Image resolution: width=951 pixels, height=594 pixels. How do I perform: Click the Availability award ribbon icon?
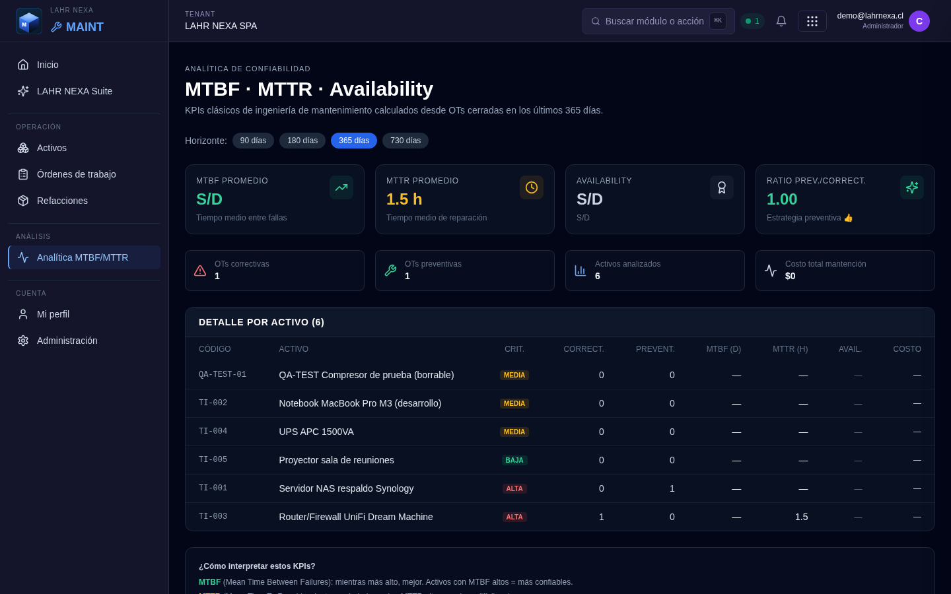[722, 187]
